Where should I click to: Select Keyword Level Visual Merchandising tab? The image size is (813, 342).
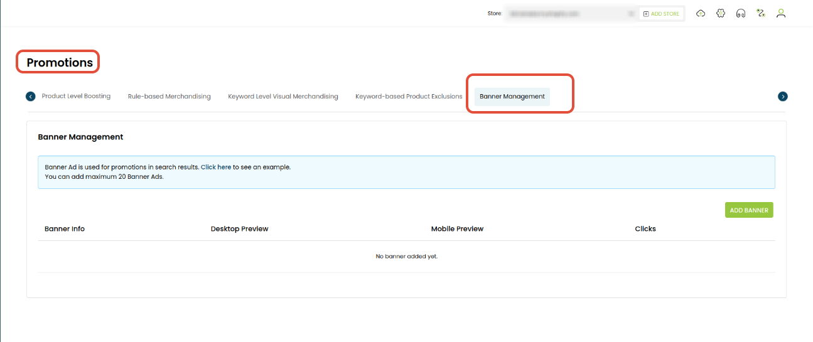(x=283, y=97)
